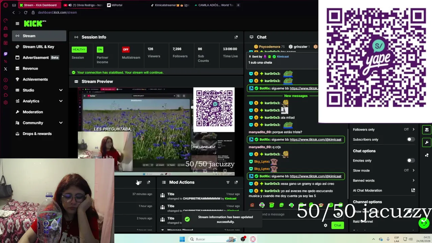Viewport: 432px width, 243px height.
Task: Filter the Mod Actions list
Action: (228, 182)
